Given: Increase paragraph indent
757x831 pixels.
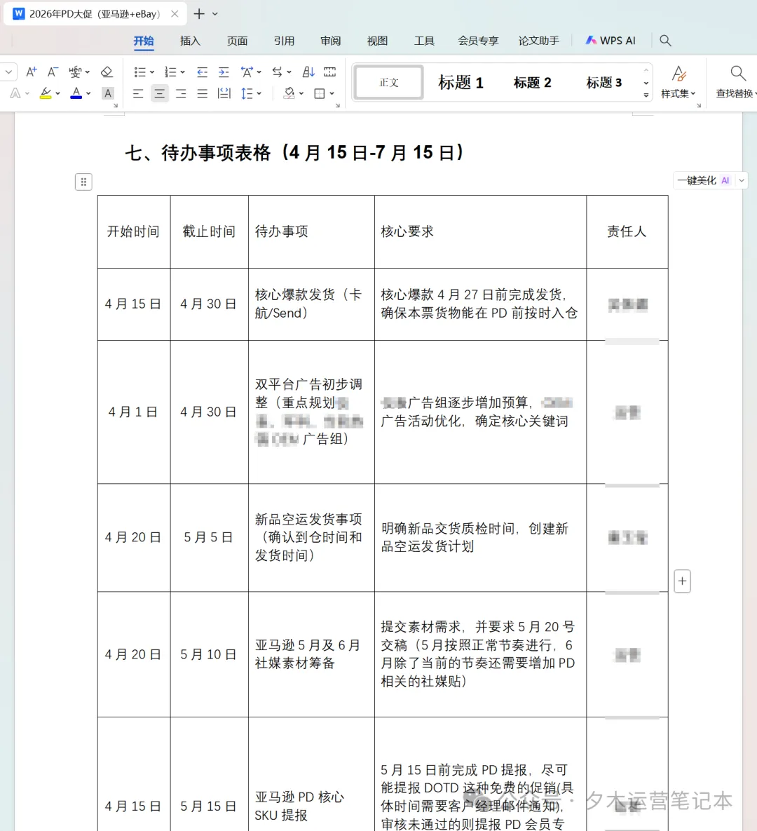Looking at the screenshot, I should (224, 72).
